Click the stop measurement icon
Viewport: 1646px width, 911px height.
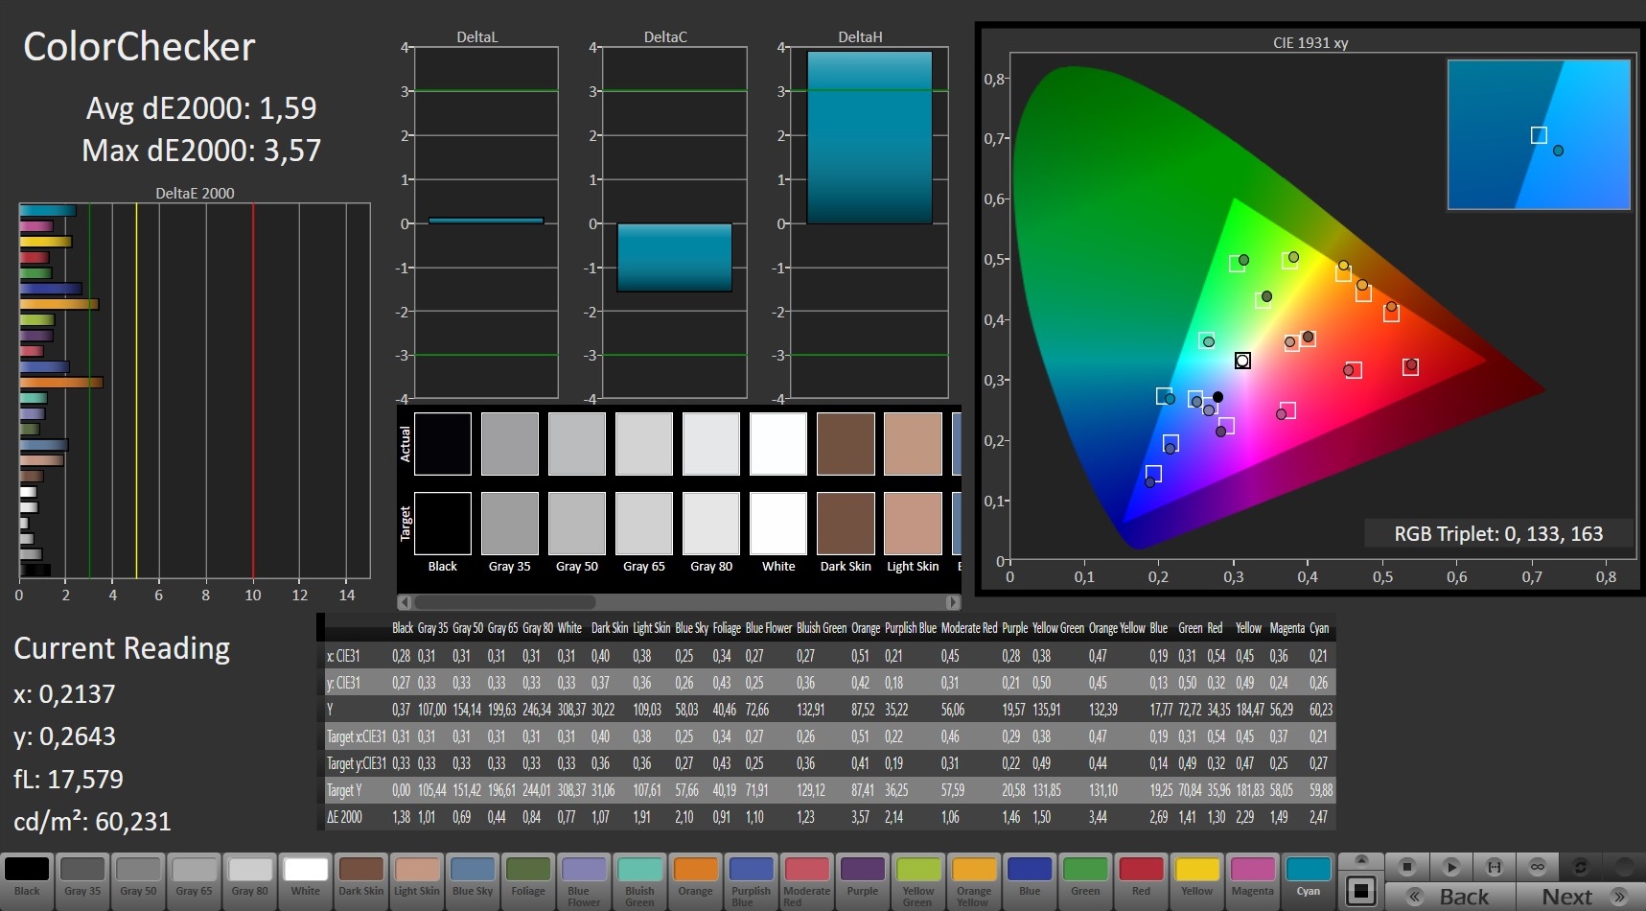click(x=1406, y=867)
